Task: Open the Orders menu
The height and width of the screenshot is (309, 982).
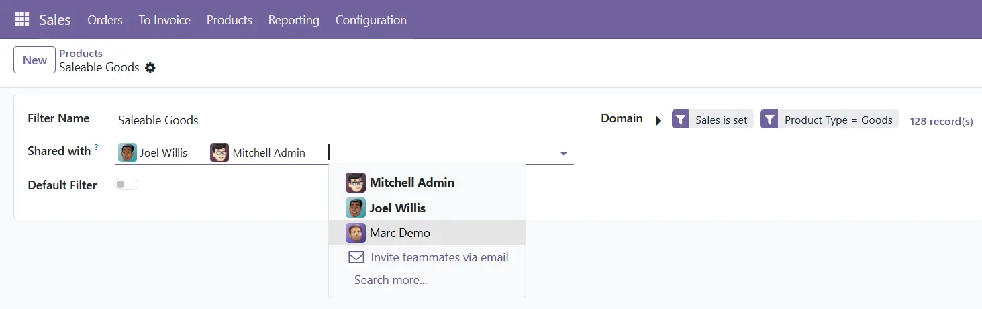Action: click(x=105, y=20)
